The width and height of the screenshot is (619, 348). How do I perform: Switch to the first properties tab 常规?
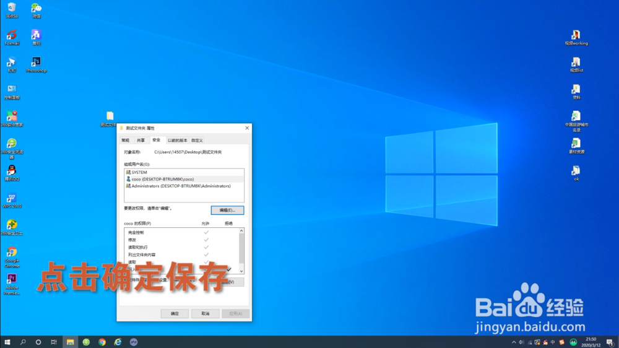tap(126, 140)
